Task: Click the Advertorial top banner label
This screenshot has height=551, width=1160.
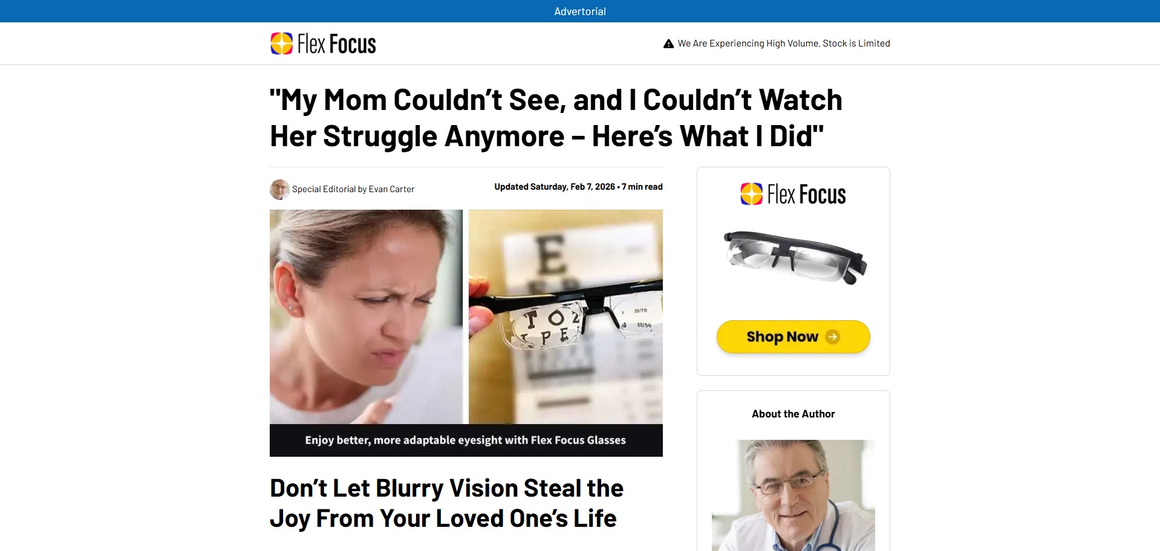Action: tap(580, 11)
